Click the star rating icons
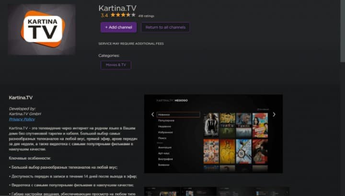This screenshot has width=345, height=196. pos(123,15)
